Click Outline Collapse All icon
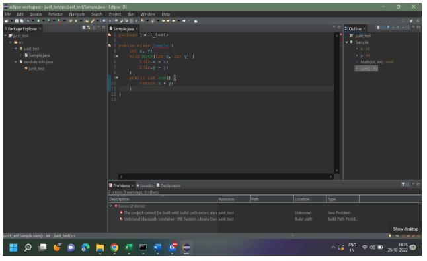427x261 pixels. [x=378, y=27]
